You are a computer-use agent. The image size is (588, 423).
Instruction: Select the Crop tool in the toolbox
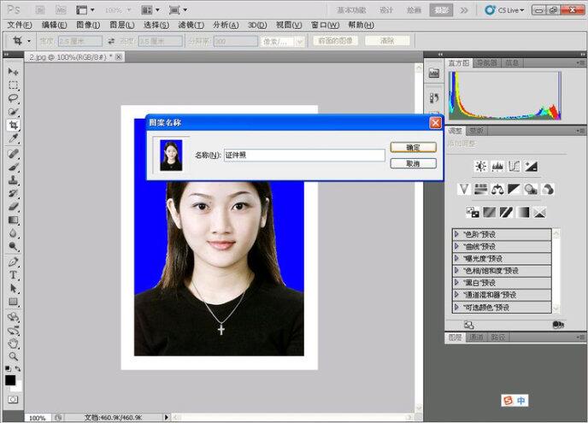[14, 125]
